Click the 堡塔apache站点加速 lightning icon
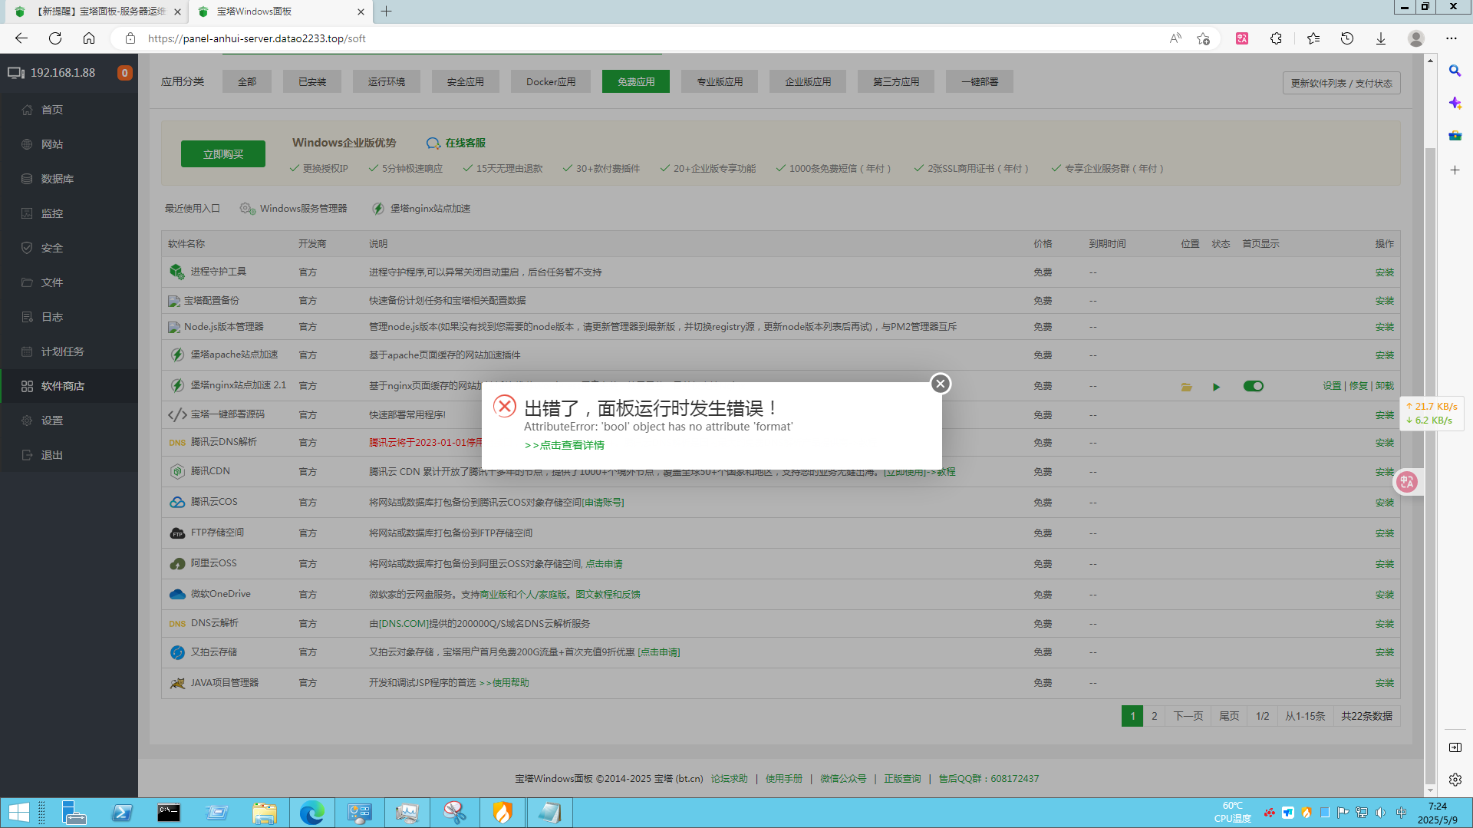Image resolution: width=1473 pixels, height=828 pixels. tap(177, 355)
